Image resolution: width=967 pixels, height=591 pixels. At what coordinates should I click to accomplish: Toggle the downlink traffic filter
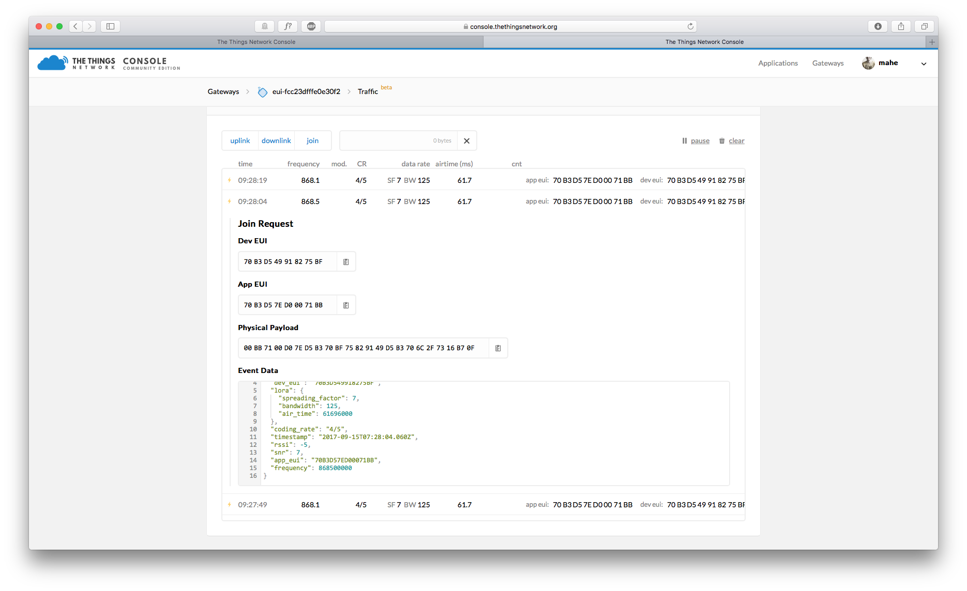point(276,141)
